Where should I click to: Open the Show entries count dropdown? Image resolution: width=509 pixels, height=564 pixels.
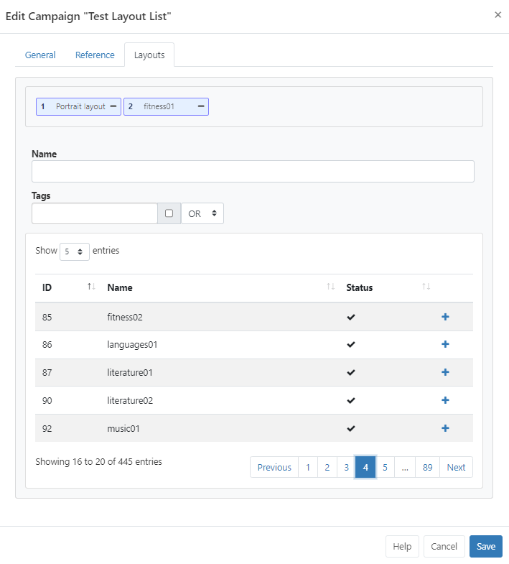[x=75, y=251]
